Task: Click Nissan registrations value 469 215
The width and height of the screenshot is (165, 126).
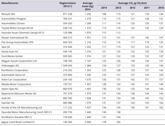Action: [x=68, y=38]
